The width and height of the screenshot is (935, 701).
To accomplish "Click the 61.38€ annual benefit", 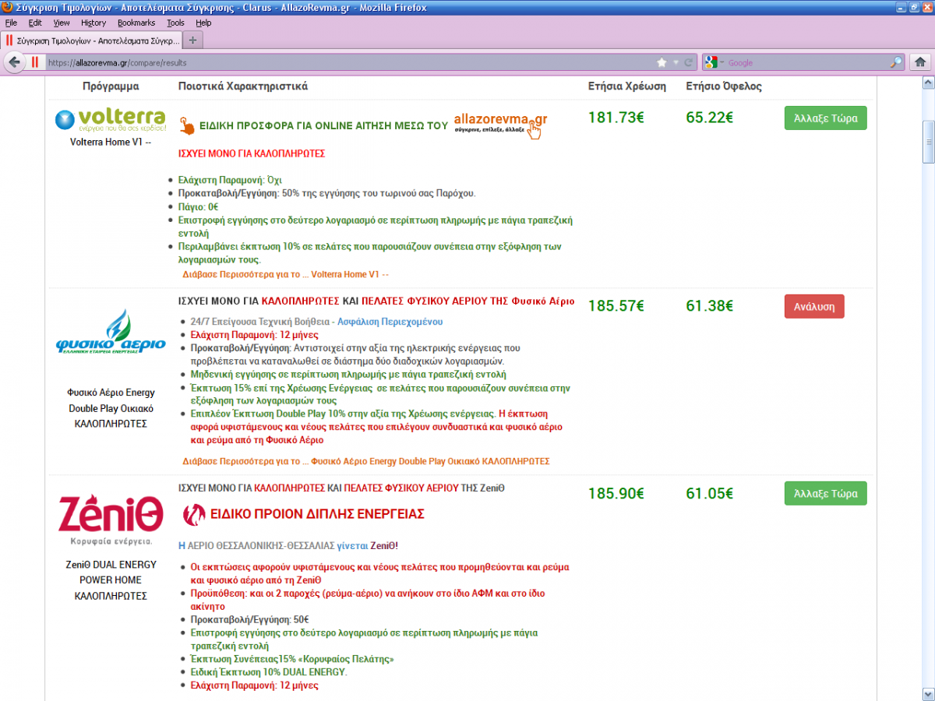I will (710, 306).
